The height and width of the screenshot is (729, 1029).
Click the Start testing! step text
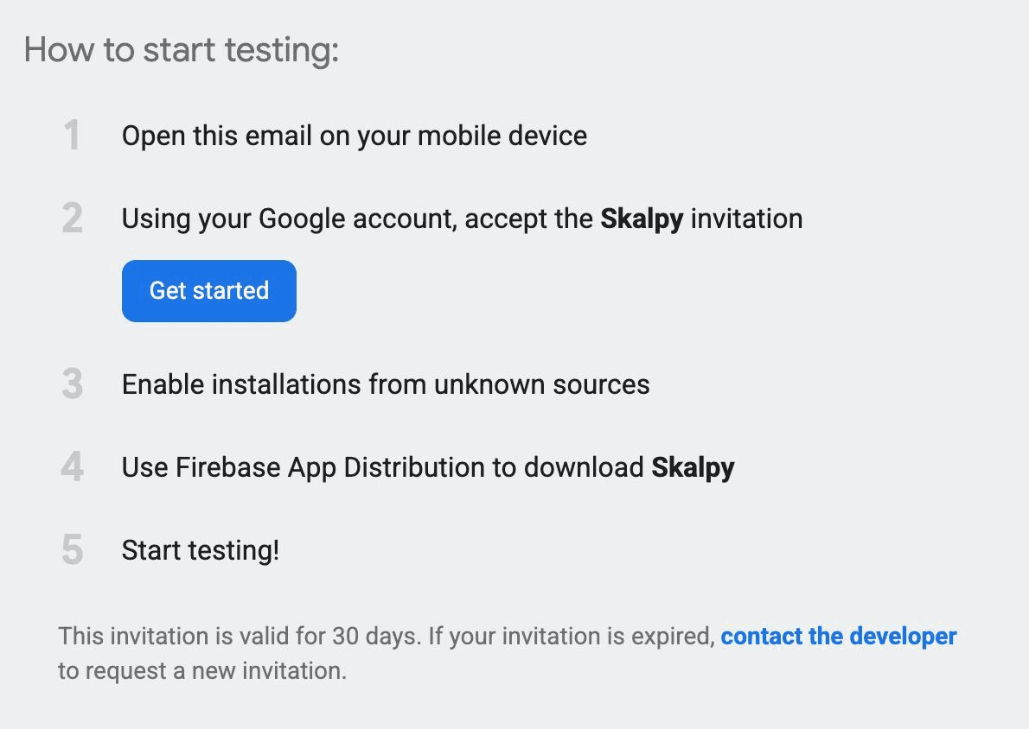pos(201,550)
